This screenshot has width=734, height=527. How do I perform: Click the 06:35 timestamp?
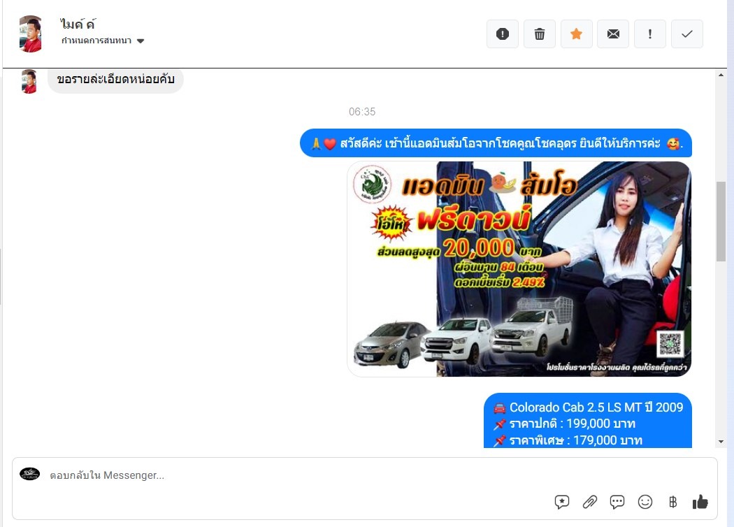click(362, 112)
